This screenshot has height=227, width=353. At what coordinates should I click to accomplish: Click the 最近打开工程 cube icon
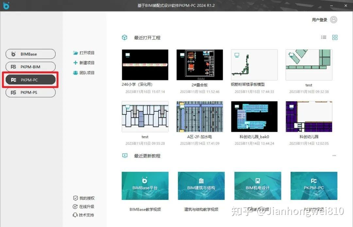click(125, 37)
